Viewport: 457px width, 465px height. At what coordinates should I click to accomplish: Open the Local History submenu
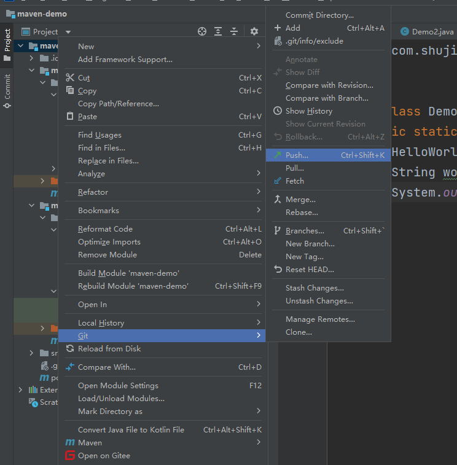tap(163, 322)
